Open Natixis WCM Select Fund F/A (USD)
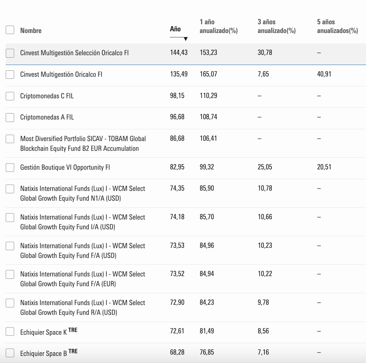 click(83, 251)
